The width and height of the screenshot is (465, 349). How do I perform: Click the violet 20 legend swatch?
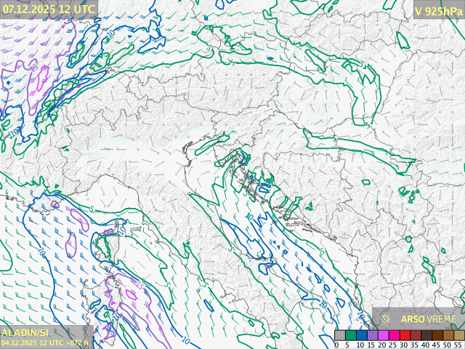pyautogui.click(x=383, y=335)
